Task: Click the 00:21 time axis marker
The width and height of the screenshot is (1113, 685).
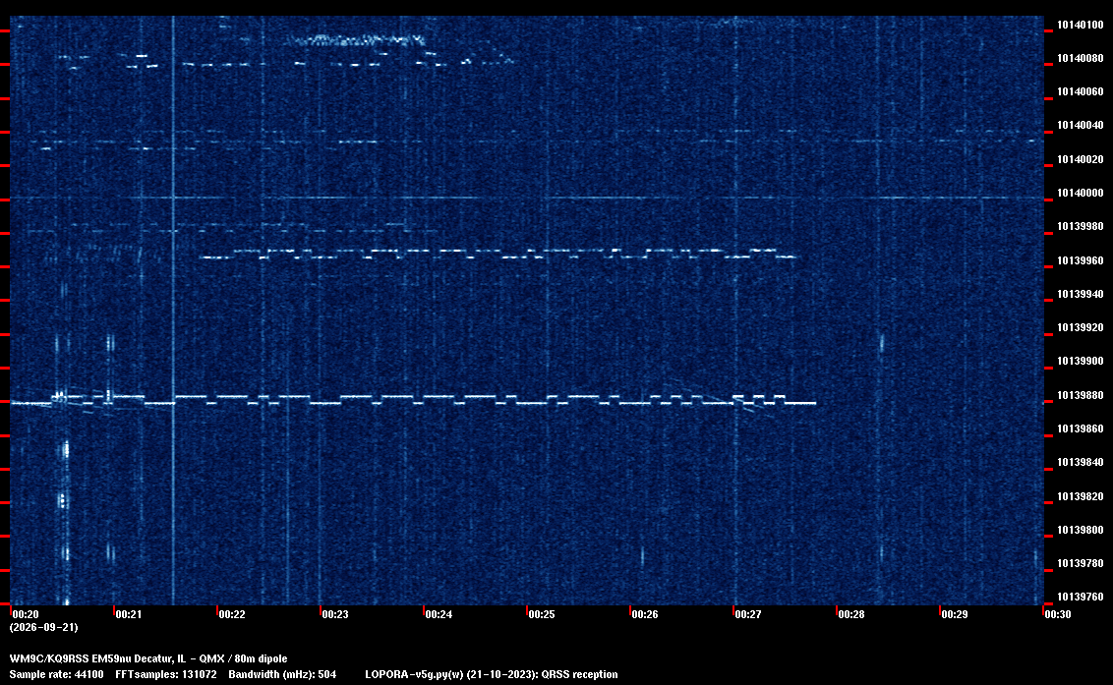Action: click(129, 614)
